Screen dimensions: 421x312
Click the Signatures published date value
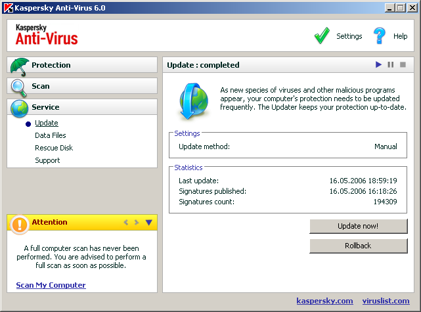[363, 191]
